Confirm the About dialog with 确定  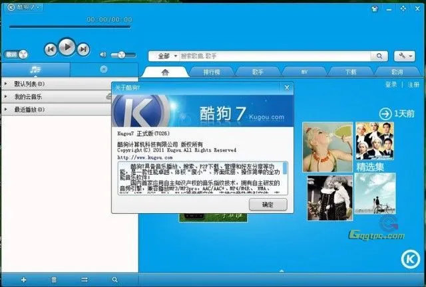268,205
